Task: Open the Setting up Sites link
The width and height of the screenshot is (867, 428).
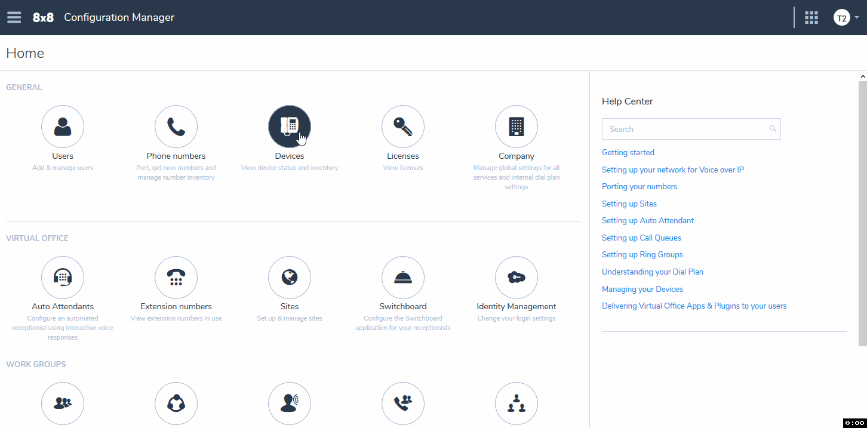Action: point(629,204)
